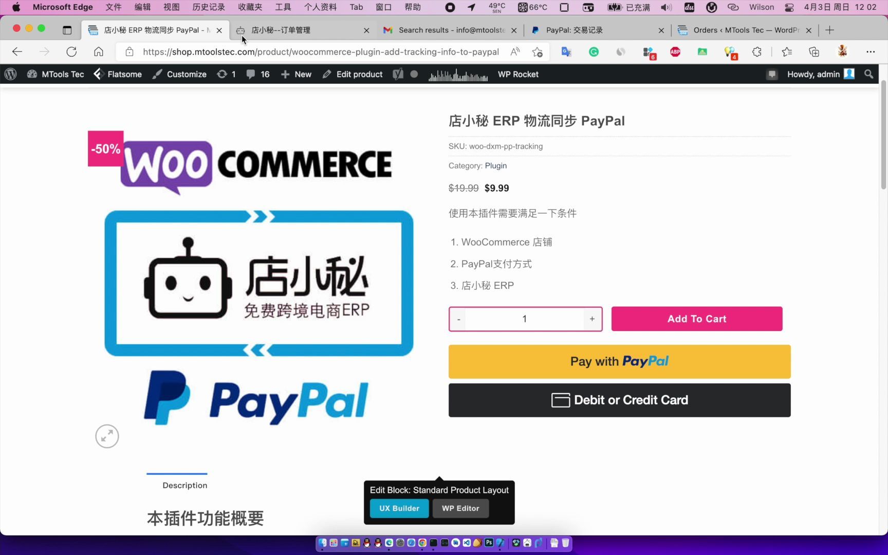Screen dimensions: 888x555
Task: Open the browser extensions puzzle icon
Action: pos(757,51)
